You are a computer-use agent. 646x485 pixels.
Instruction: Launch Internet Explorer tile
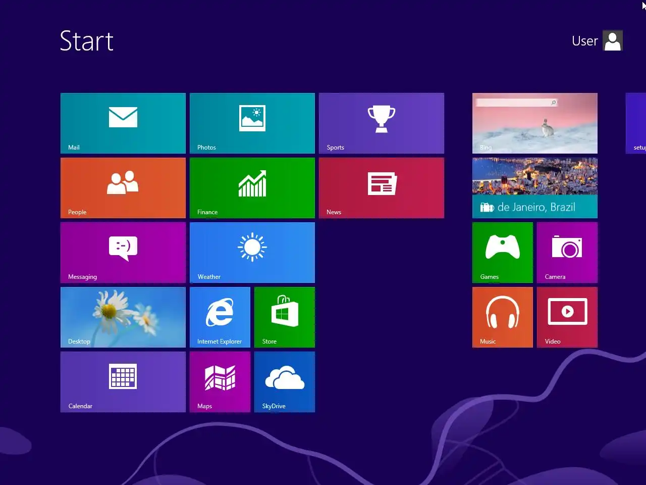coord(220,317)
